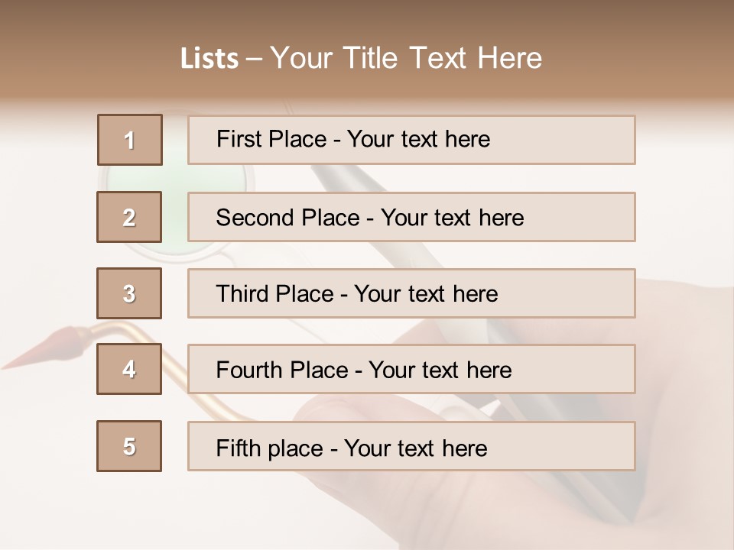The height and width of the screenshot is (550, 734).
Task: Click the number 2 square
Action: point(129,217)
